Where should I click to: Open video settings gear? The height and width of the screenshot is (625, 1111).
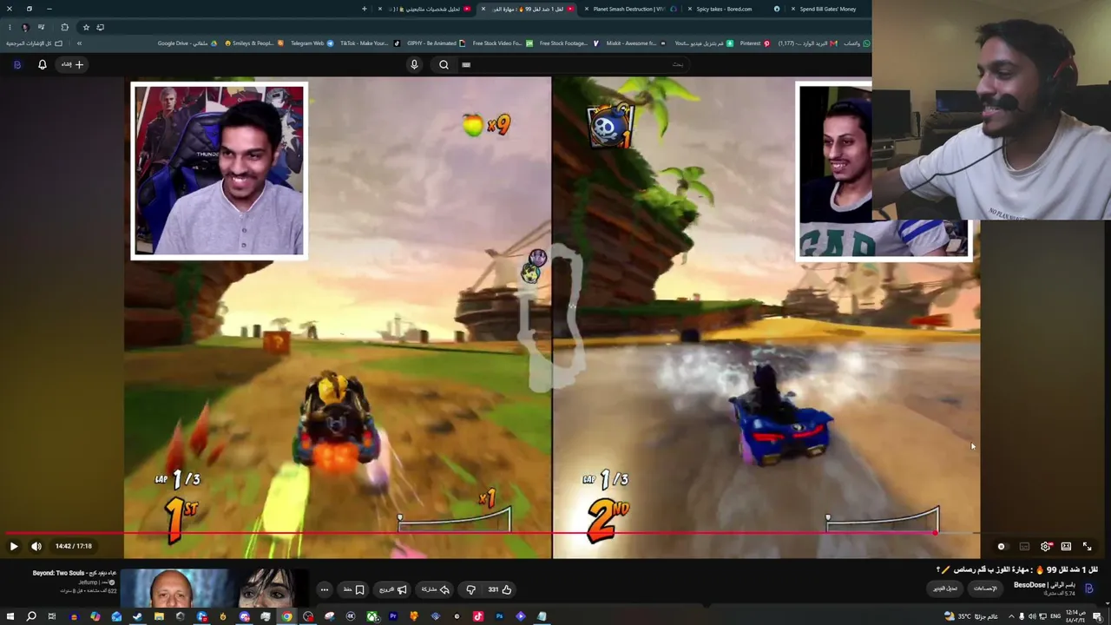point(1046,546)
